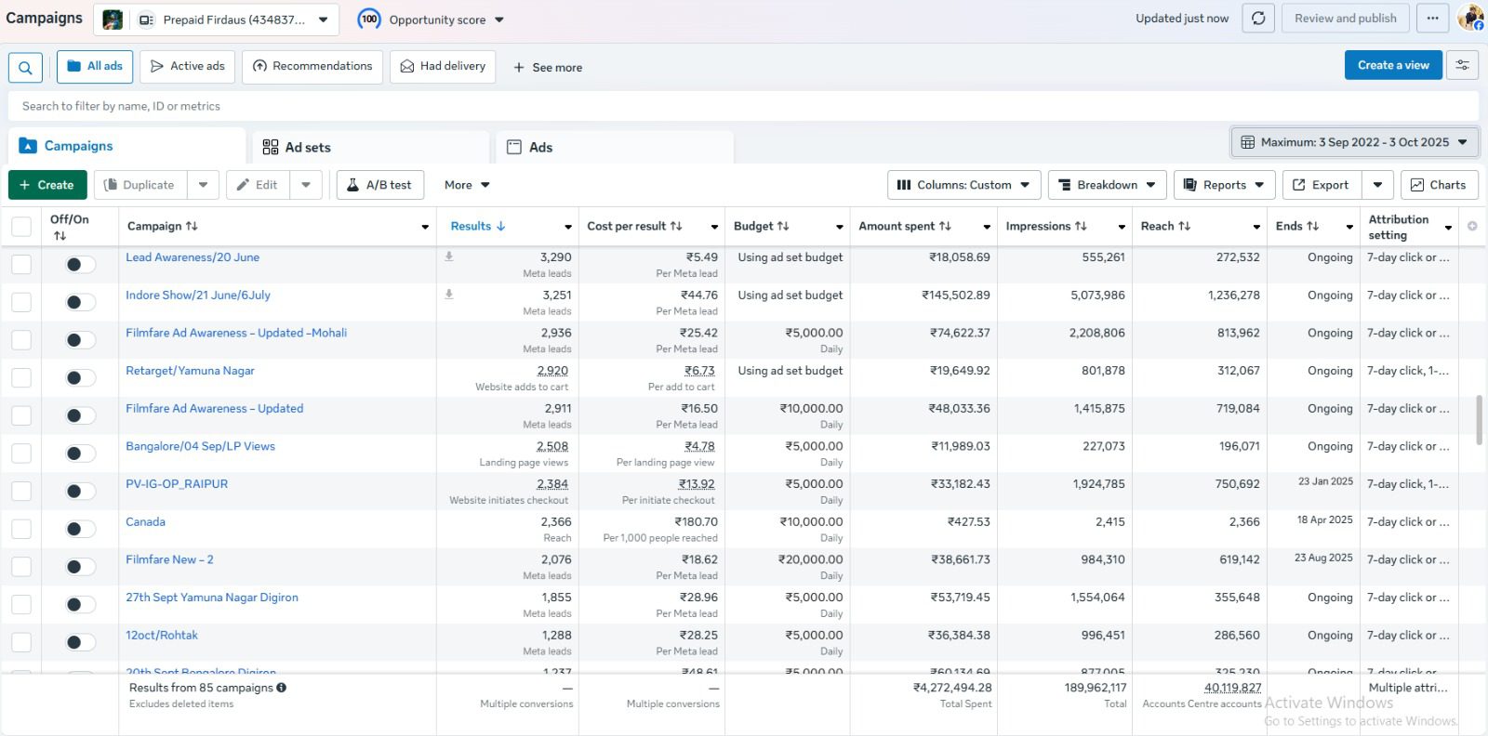Click the search filter input field
The image size is (1488, 736).
(742, 106)
